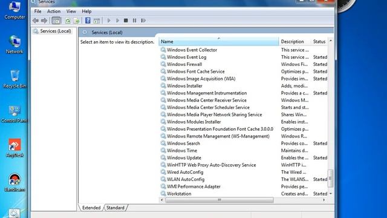The image size is (387, 218).
Task: Click the horizontal scrollbar left arrow
Action: point(162,200)
